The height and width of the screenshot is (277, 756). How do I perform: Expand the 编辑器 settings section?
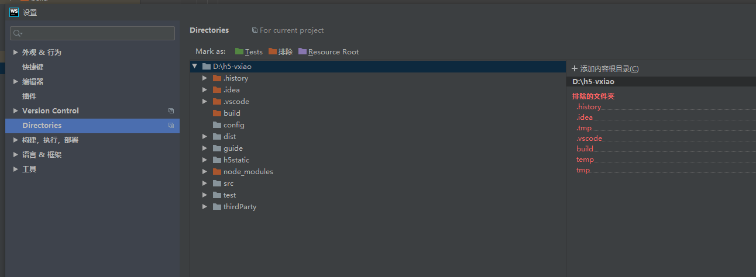pyautogui.click(x=16, y=81)
